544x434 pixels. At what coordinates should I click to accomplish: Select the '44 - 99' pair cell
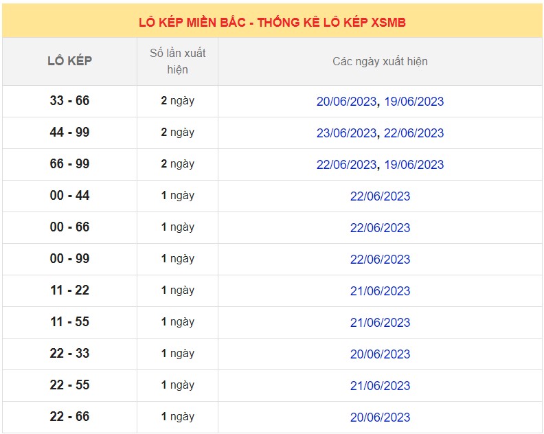click(70, 132)
